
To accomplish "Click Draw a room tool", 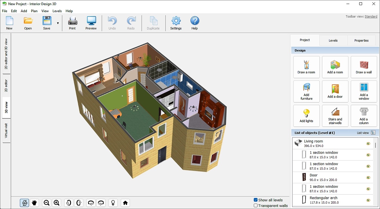I will [306, 67].
